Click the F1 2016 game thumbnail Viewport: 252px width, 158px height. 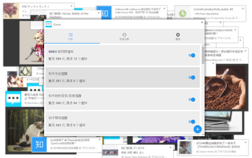tap(110, 152)
